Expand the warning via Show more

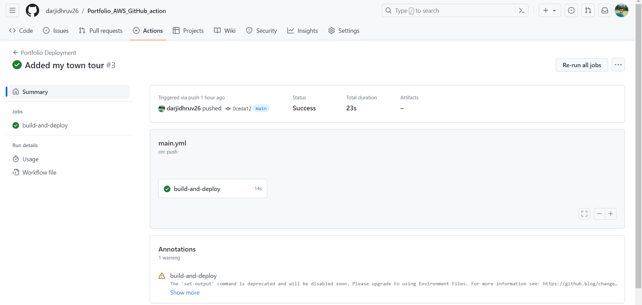tap(185, 292)
